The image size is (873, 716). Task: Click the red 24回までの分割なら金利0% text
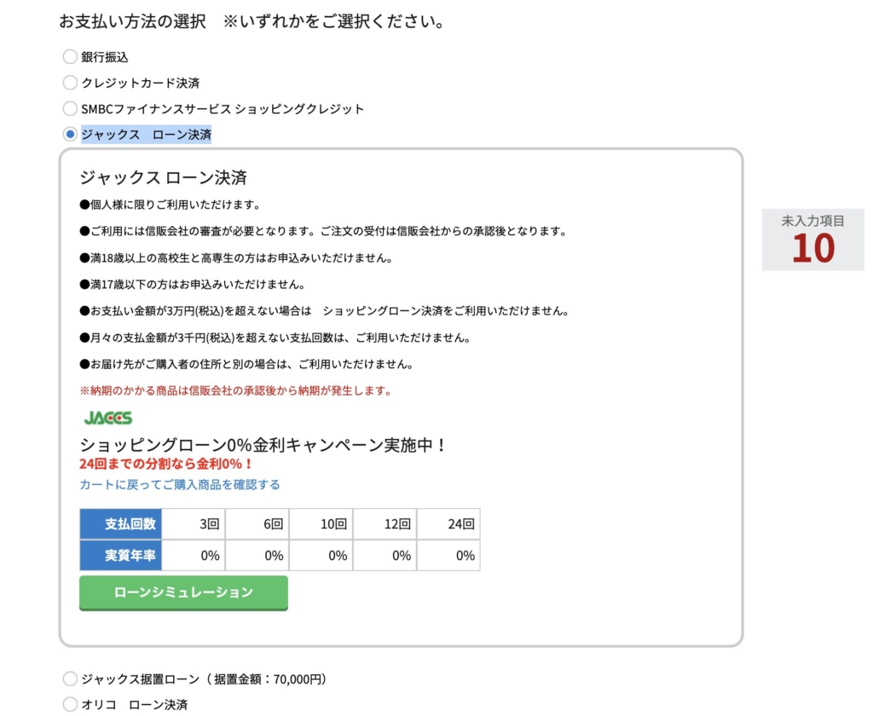click(165, 465)
